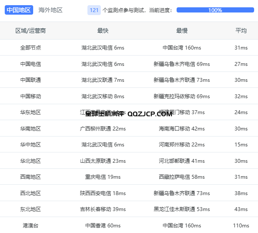
Task: Select the 中国联通 row label
Action: (31, 80)
